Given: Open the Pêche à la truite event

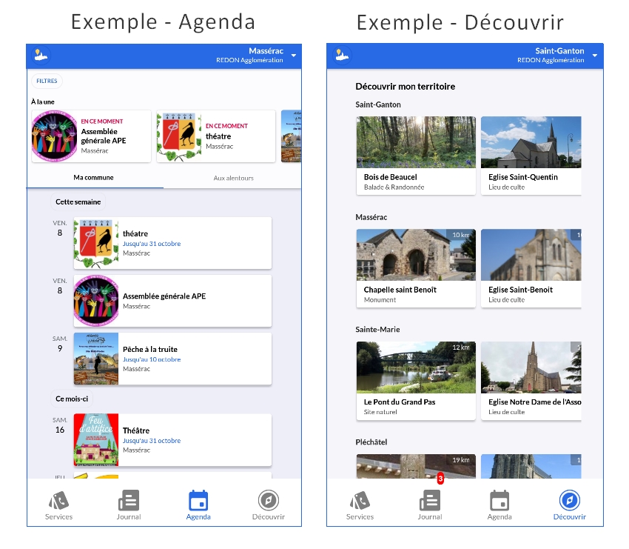Looking at the screenshot, I should 172,359.
